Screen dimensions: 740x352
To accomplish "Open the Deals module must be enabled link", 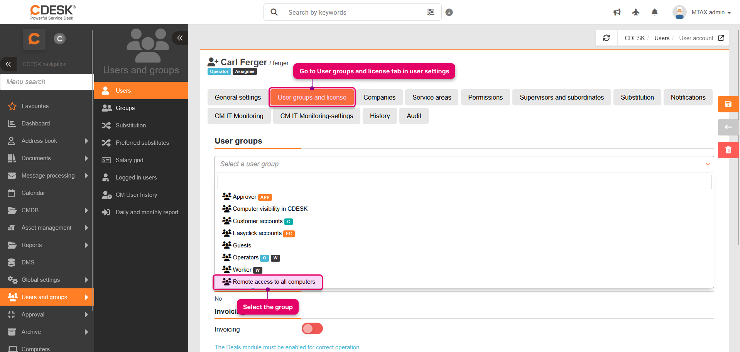I will pyautogui.click(x=287, y=347).
